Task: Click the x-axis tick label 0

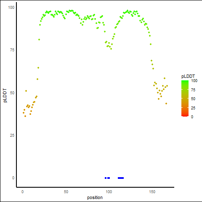Action: click(x=22, y=192)
